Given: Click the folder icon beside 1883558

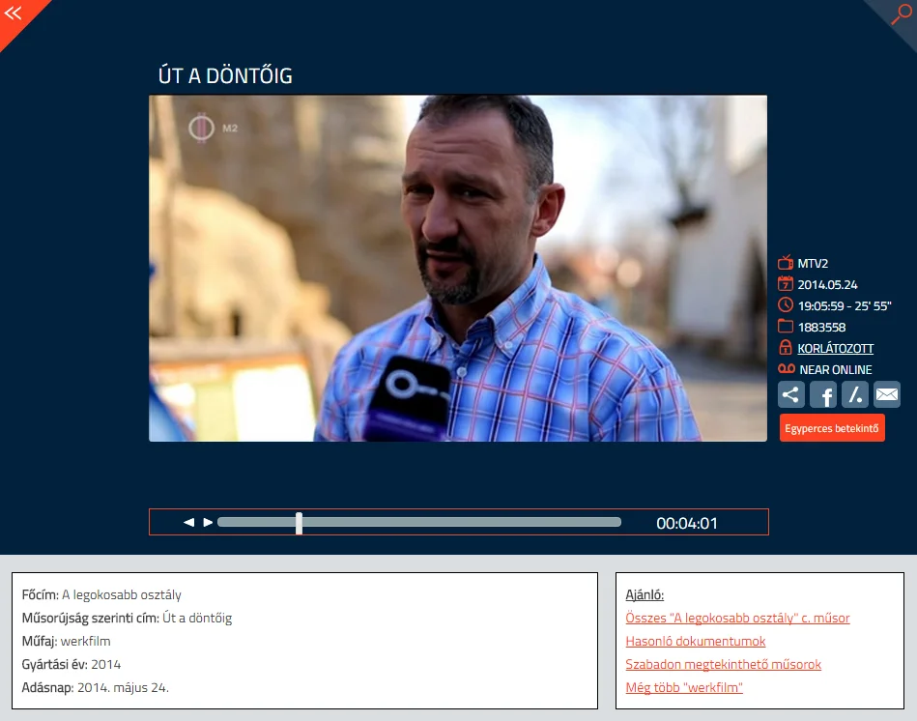Looking at the screenshot, I should point(786,327).
